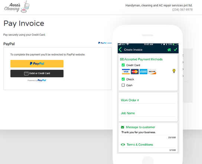Click the 0/1000 character counter

pos(172,150)
